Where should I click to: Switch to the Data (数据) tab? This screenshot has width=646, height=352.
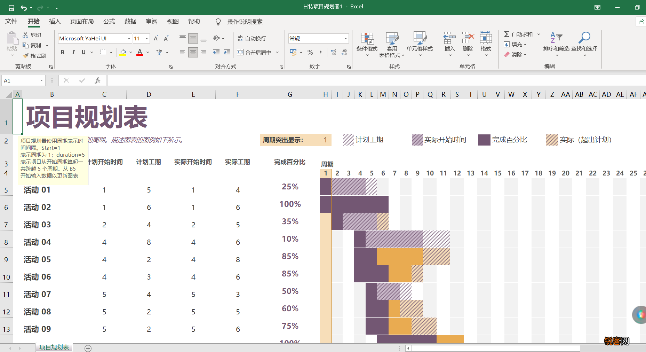click(x=130, y=21)
